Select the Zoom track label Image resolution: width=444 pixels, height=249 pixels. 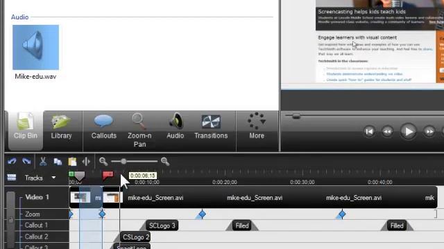coord(33,214)
